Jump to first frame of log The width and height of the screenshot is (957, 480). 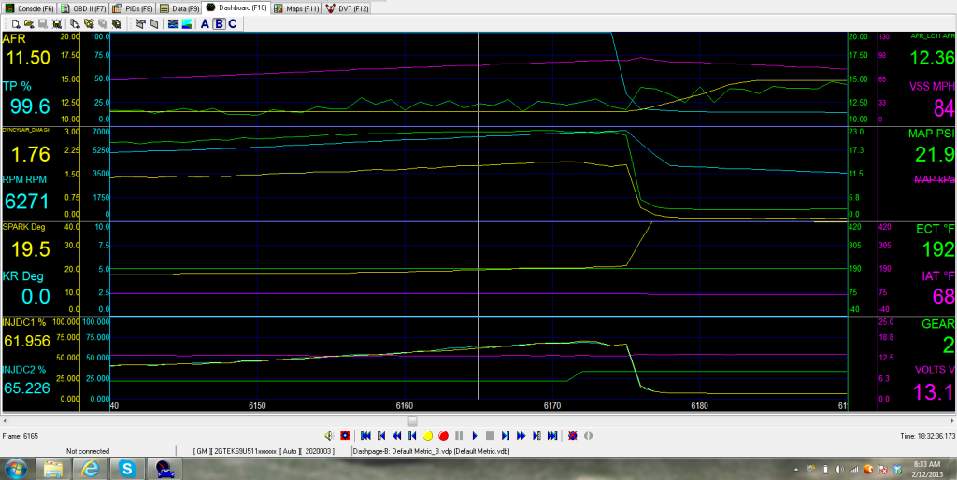click(365, 435)
